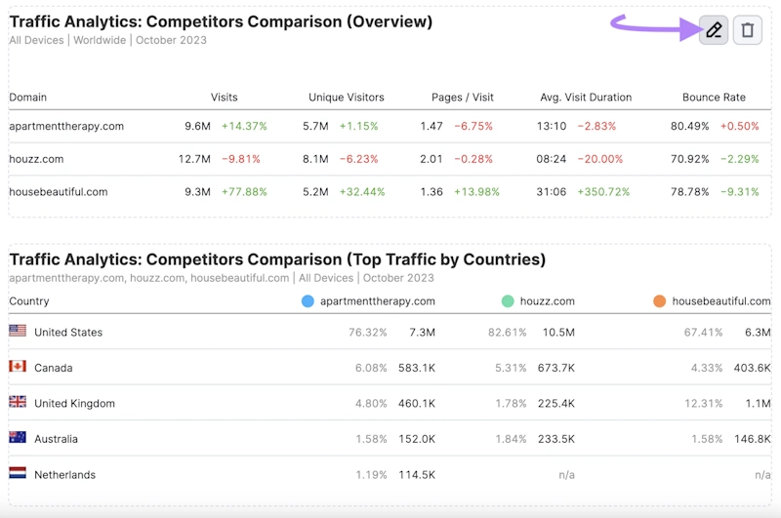Click the −20.00% visit duration change
Screen dimensions: 781x518
pyautogui.click(x=600, y=159)
